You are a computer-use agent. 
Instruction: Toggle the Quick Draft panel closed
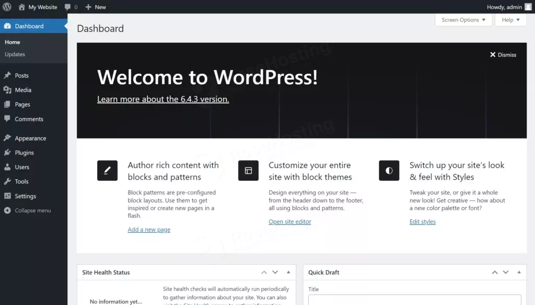[x=519, y=273]
